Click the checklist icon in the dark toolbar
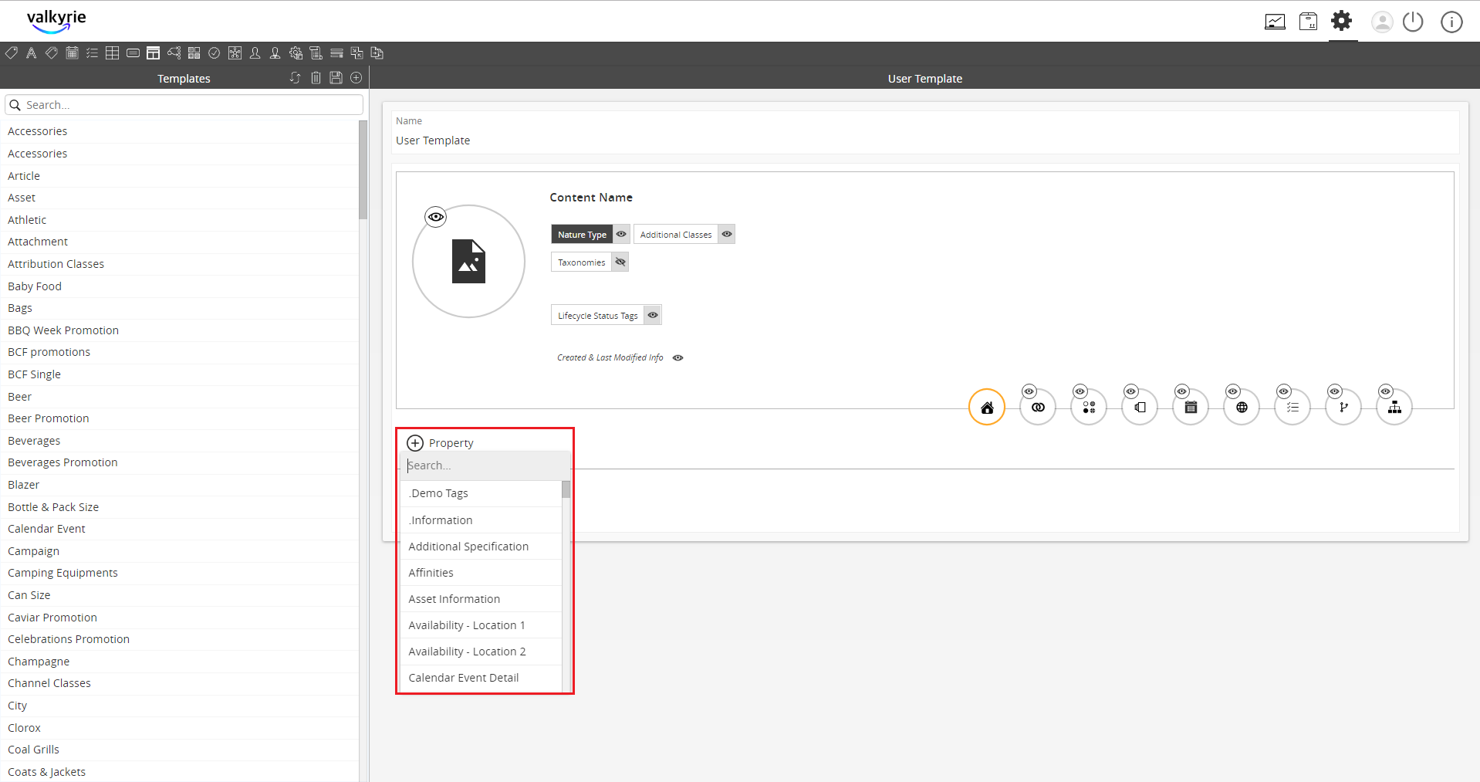Screen dimensions: 1480x782 click(92, 53)
